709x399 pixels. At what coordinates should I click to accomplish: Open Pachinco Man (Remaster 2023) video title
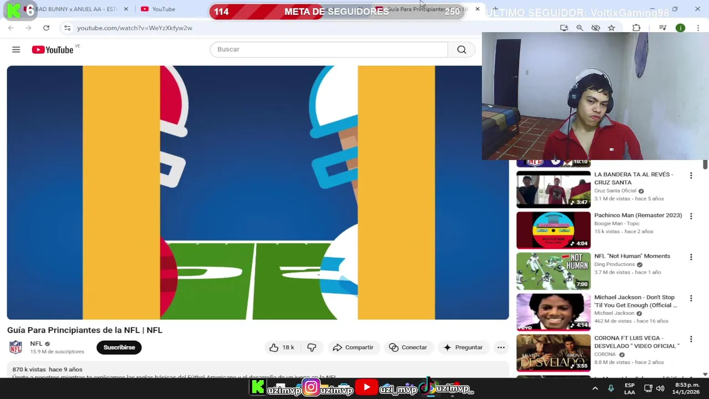[x=638, y=216]
